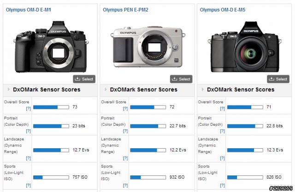Click the OM-D E-M5 camera image

245,47
